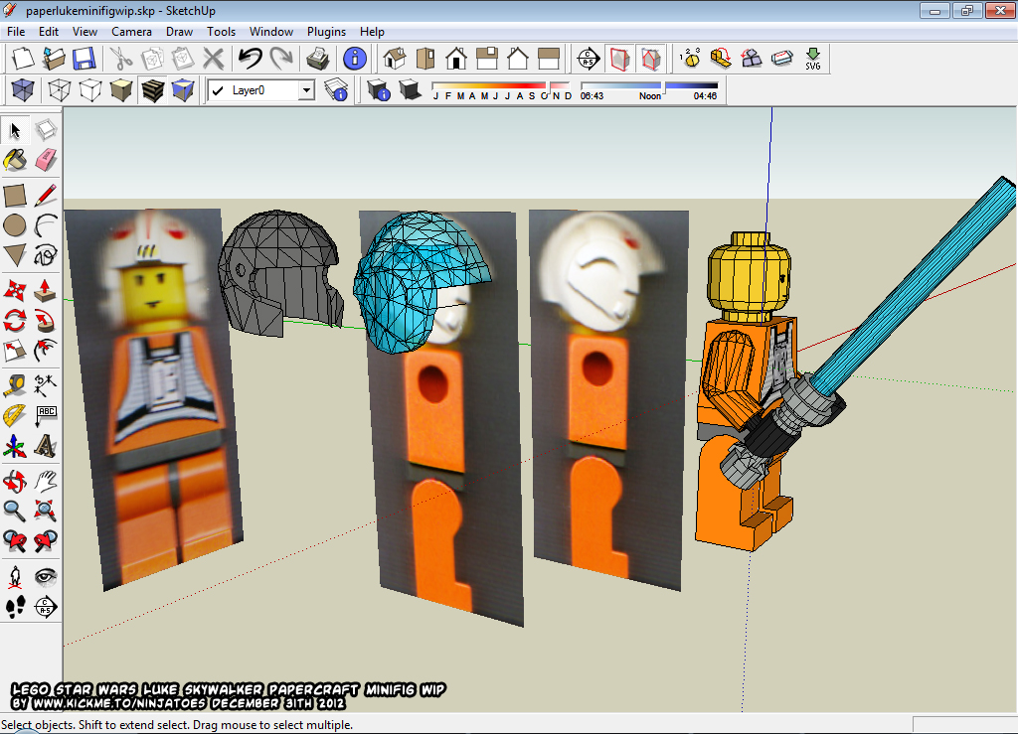
Task: Click the Redo arrow button
Action: point(281,59)
